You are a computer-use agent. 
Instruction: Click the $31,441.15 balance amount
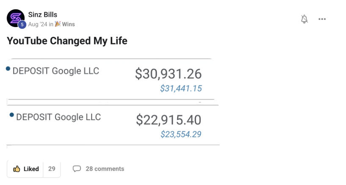(x=181, y=88)
